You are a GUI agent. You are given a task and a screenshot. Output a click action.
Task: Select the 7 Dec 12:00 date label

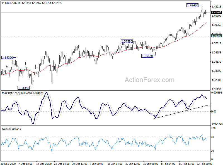point(25,164)
